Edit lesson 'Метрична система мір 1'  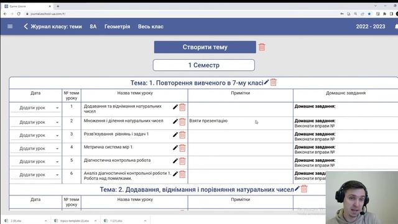tap(175, 148)
